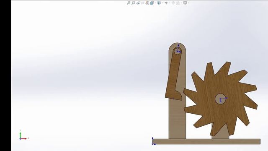Expand the Apply Scene dropdown arrow

click(181, 3)
